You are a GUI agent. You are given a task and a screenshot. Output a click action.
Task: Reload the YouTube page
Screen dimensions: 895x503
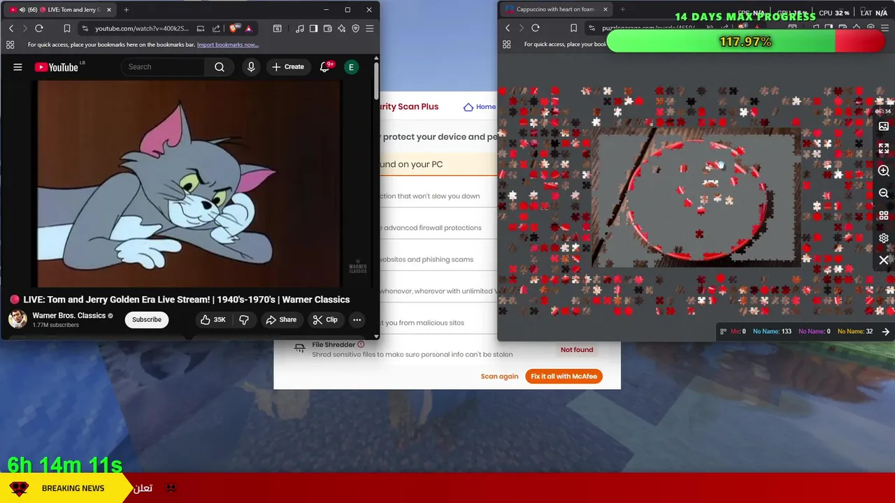click(39, 29)
